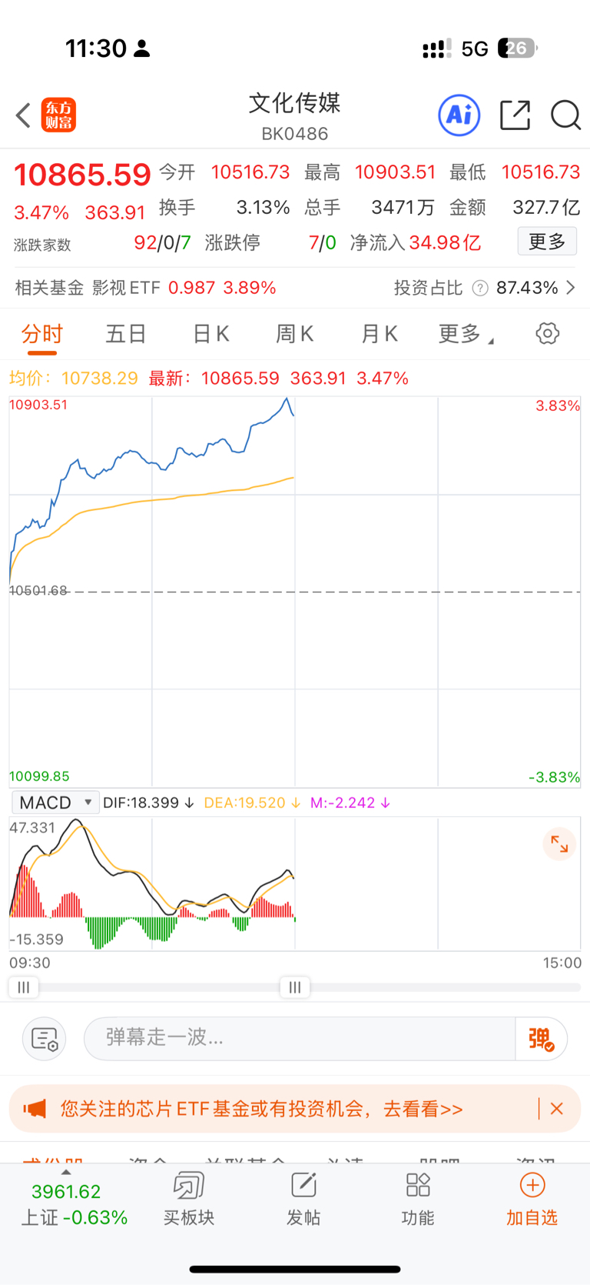Open the 功能 functions icon
590x1285 pixels.
(418, 1199)
